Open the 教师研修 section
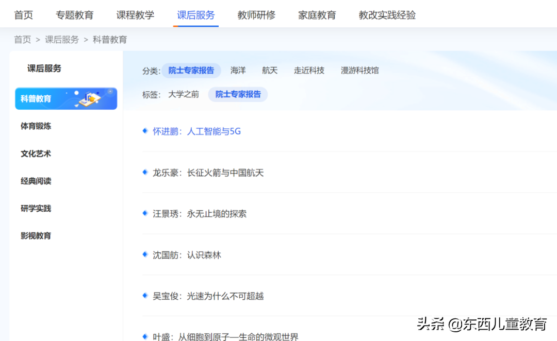The image size is (557, 341). [256, 15]
